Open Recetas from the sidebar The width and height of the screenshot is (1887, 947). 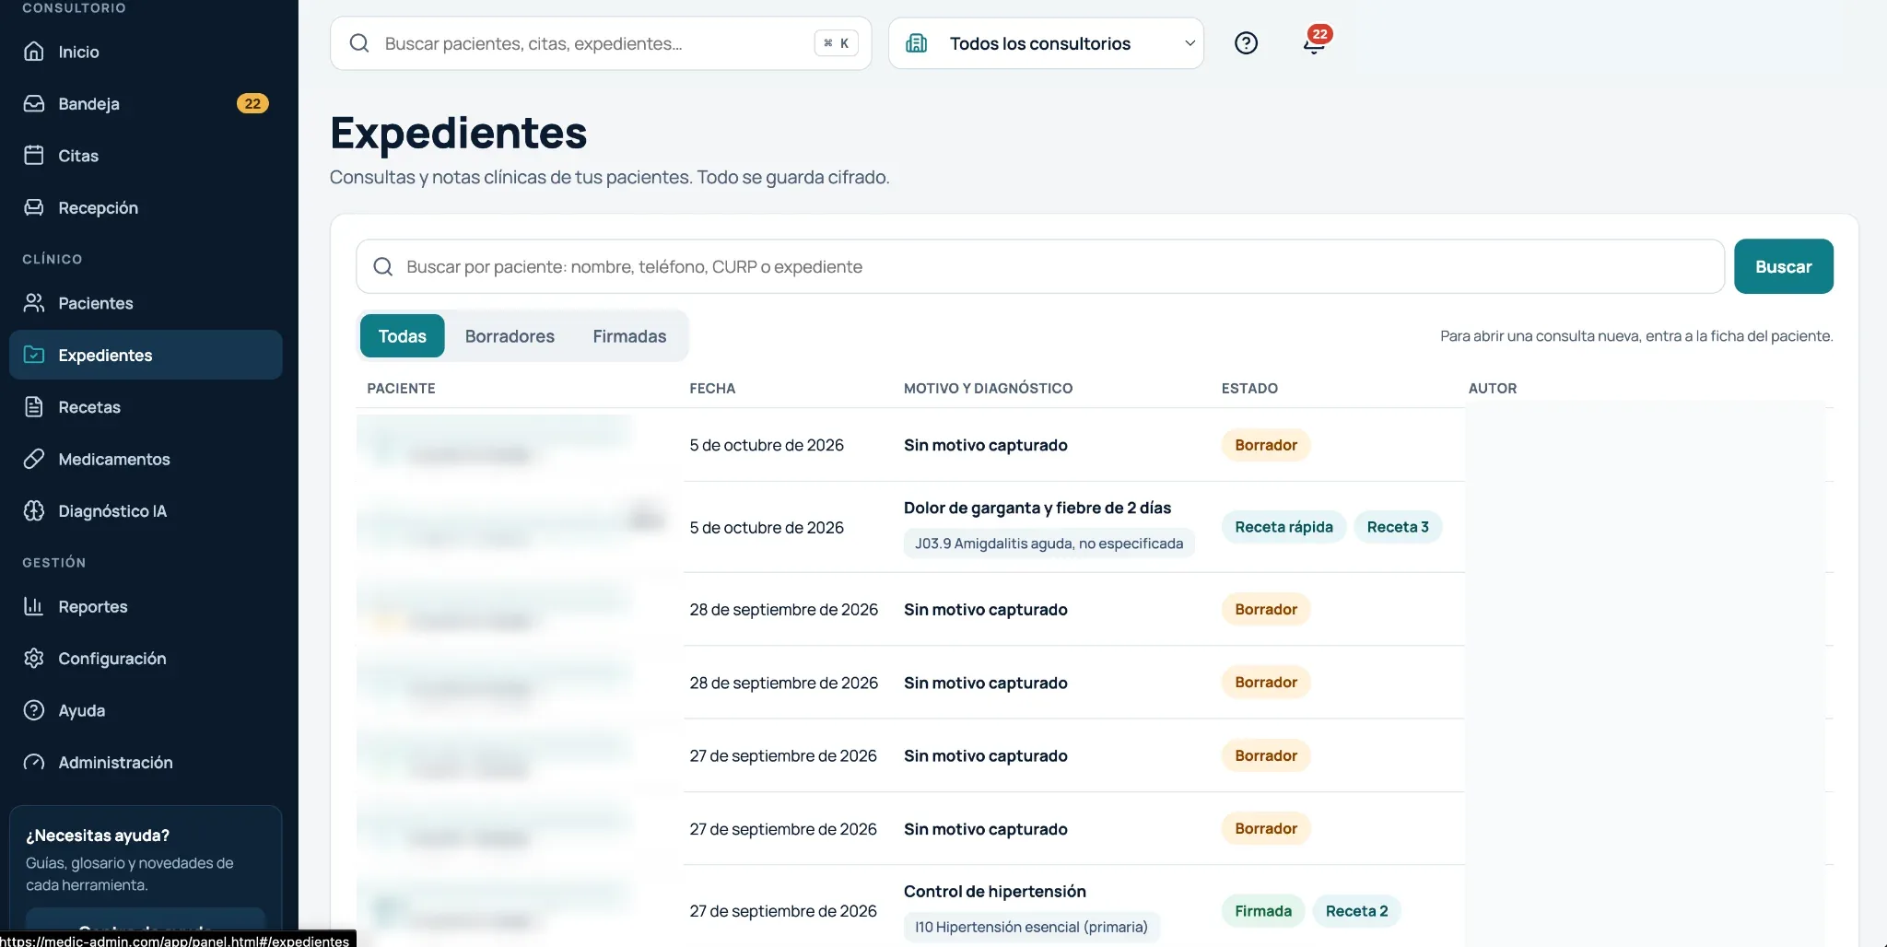pyautogui.click(x=146, y=406)
